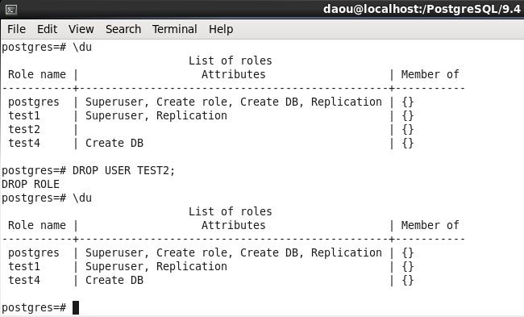
Task: Click postgres role name in second table
Action: pos(34,252)
